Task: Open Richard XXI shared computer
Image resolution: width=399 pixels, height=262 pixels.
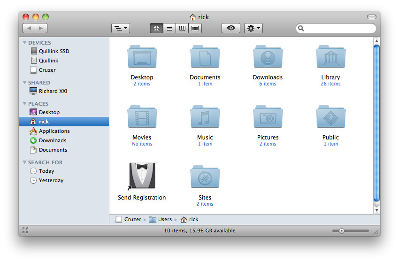Action: (x=64, y=91)
